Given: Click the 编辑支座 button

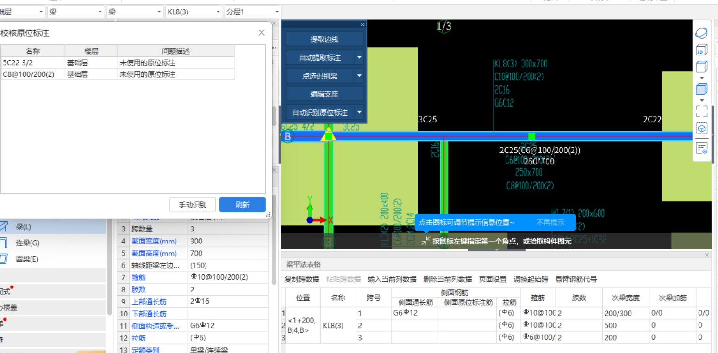Looking at the screenshot, I should click(x=325, y=94).
